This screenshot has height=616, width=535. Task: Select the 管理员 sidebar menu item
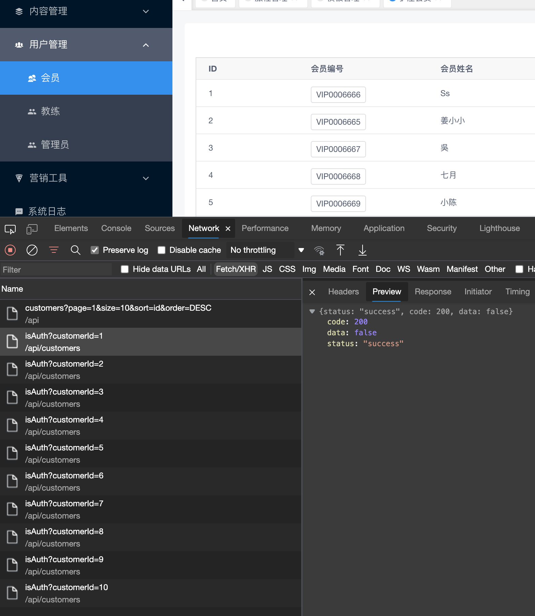click(x=86, y=145)
